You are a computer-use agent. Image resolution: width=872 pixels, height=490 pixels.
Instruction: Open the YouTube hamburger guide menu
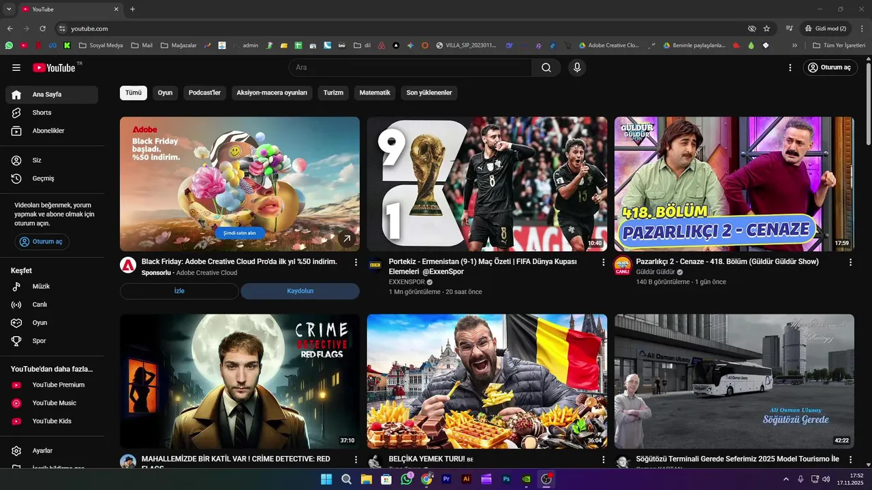point(16,67)
